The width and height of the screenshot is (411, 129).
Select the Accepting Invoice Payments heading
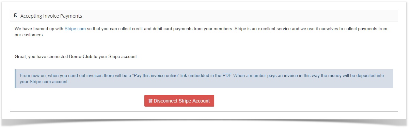pyautogui.click(x=51, y=16)
